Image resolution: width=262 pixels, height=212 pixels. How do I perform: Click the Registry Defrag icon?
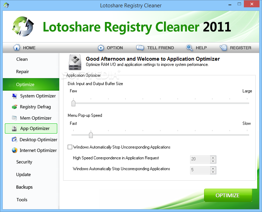click(x=15, y=107)
